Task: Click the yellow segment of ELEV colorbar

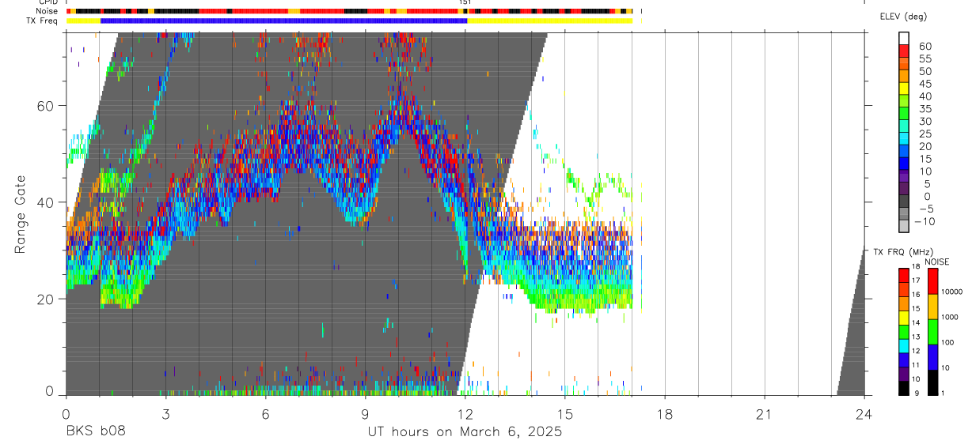Action: (904, 87)
